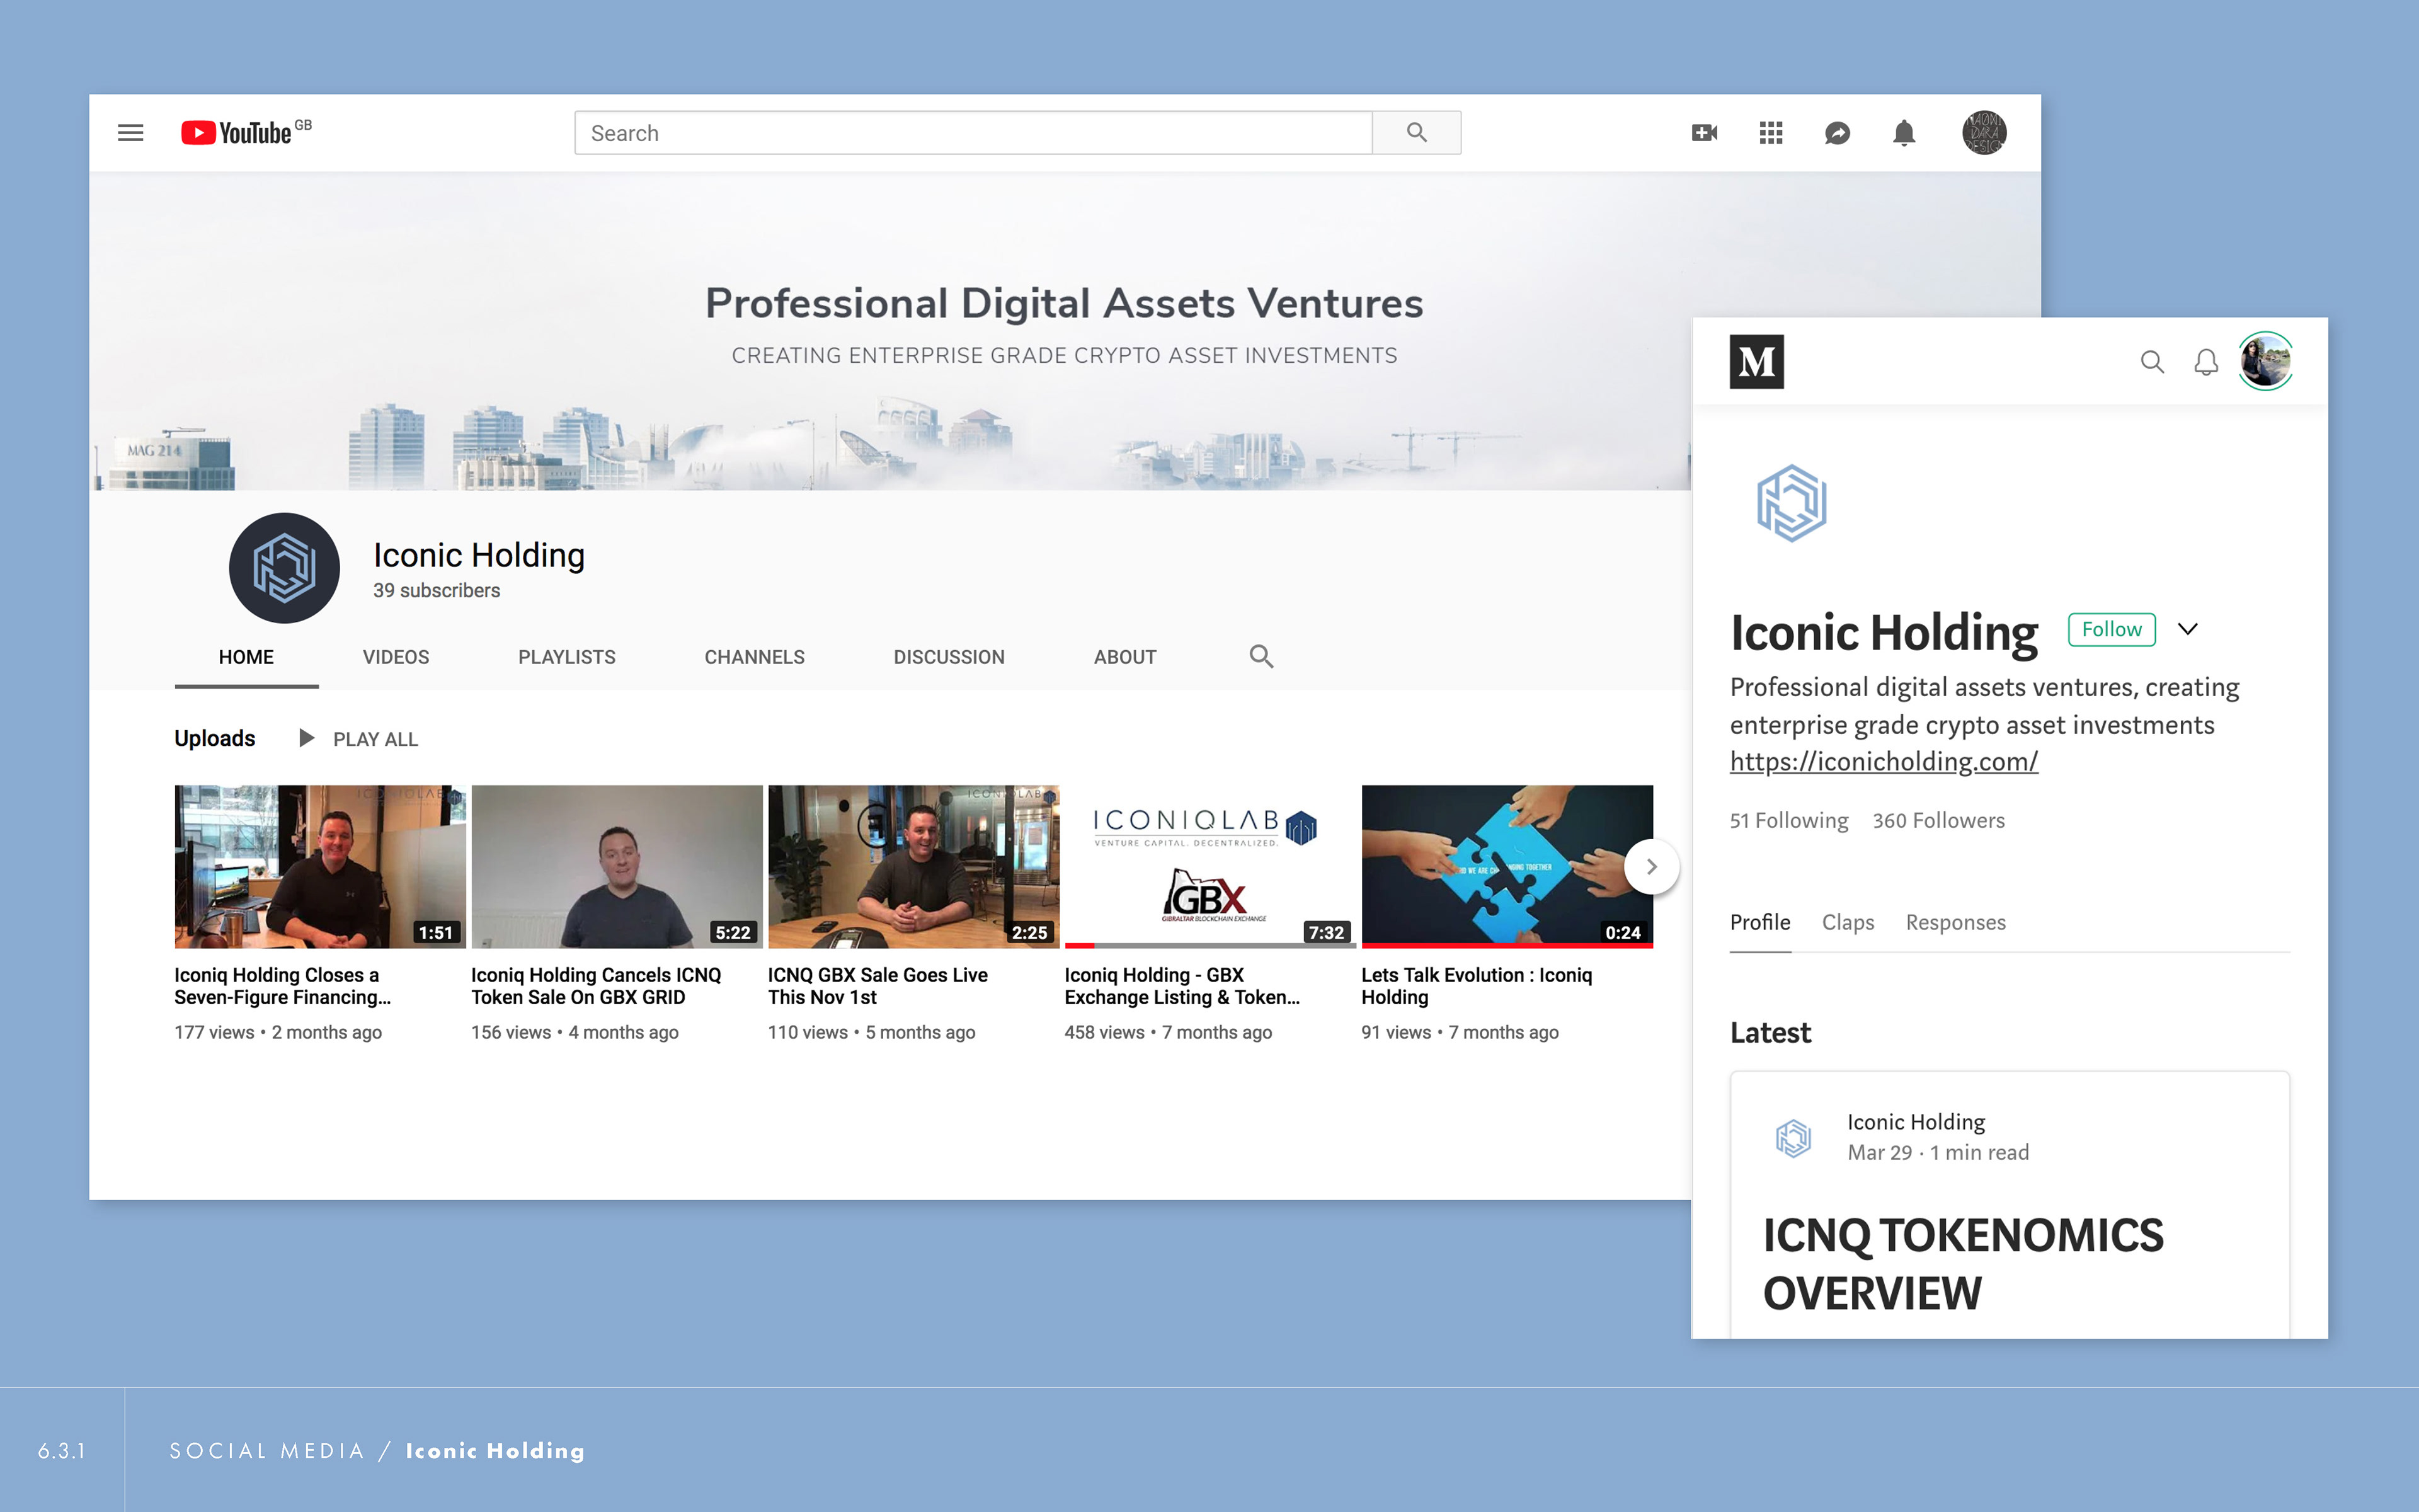This screenshot has height=1512, width=2419.
Task: Click the Play All triangle icon
Action: pos(307,738)
